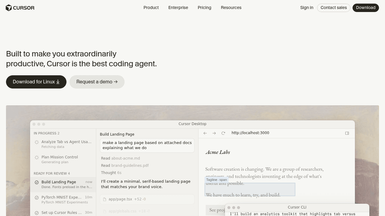385x216 pixels.
Task: Open the app/globals.css file change
Action: (x=147, y=211)
